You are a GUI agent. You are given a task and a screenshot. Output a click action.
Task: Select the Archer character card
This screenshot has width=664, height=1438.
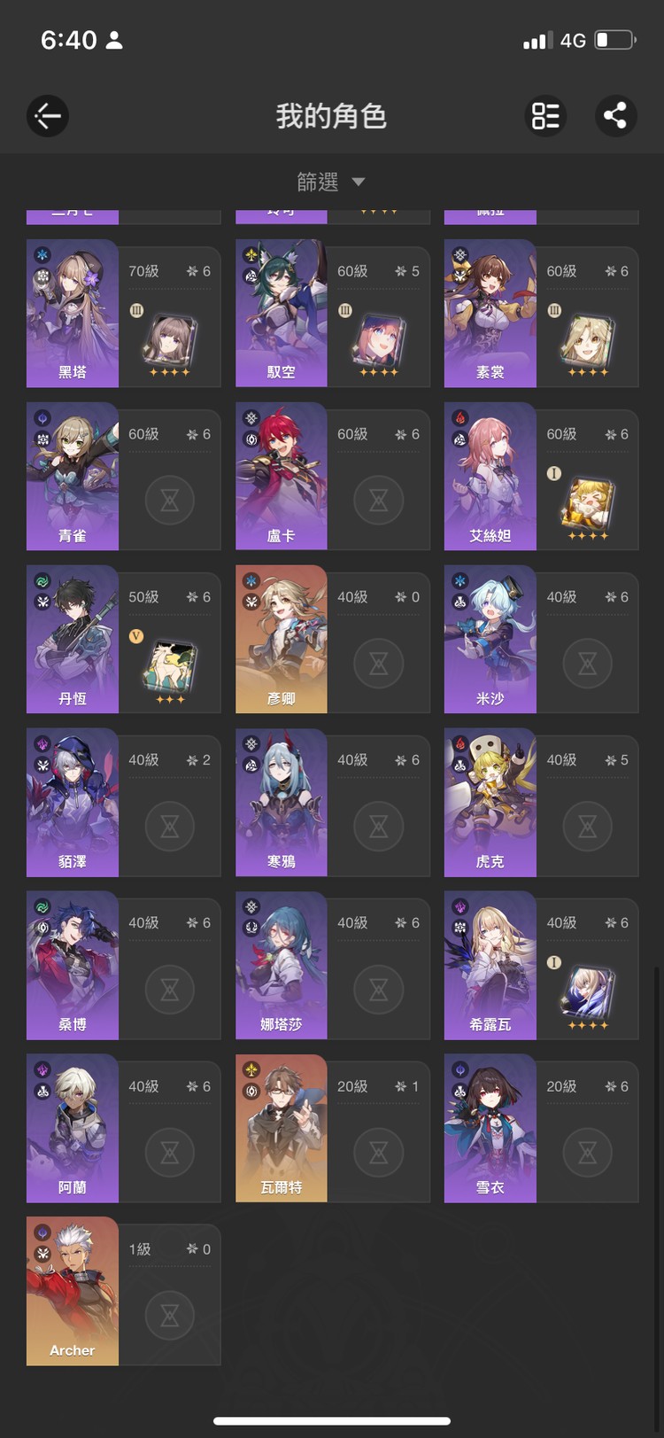click(124, 1292)
